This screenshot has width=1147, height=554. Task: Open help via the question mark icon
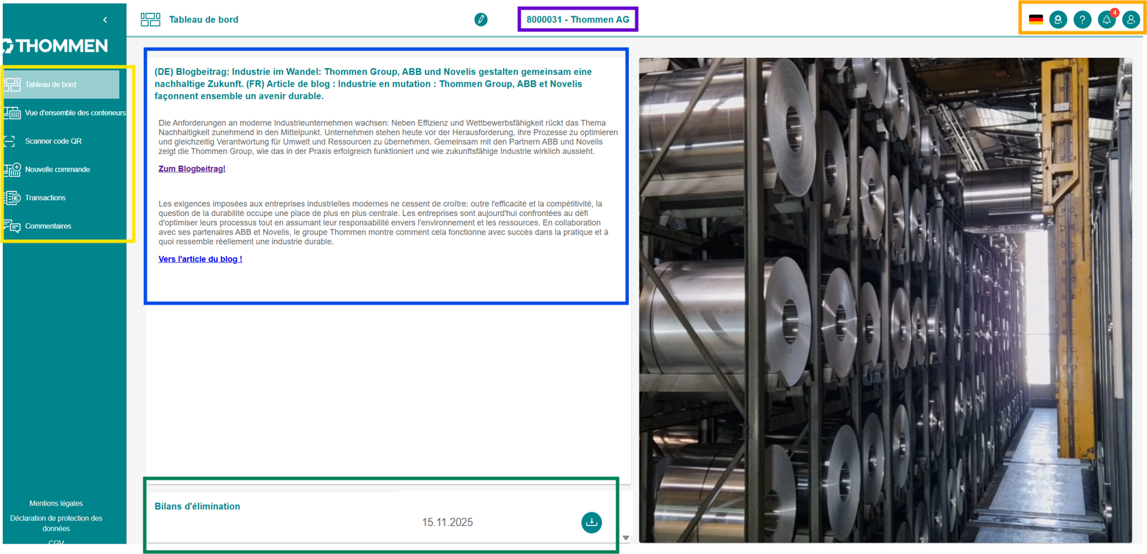pos(1082,20)
